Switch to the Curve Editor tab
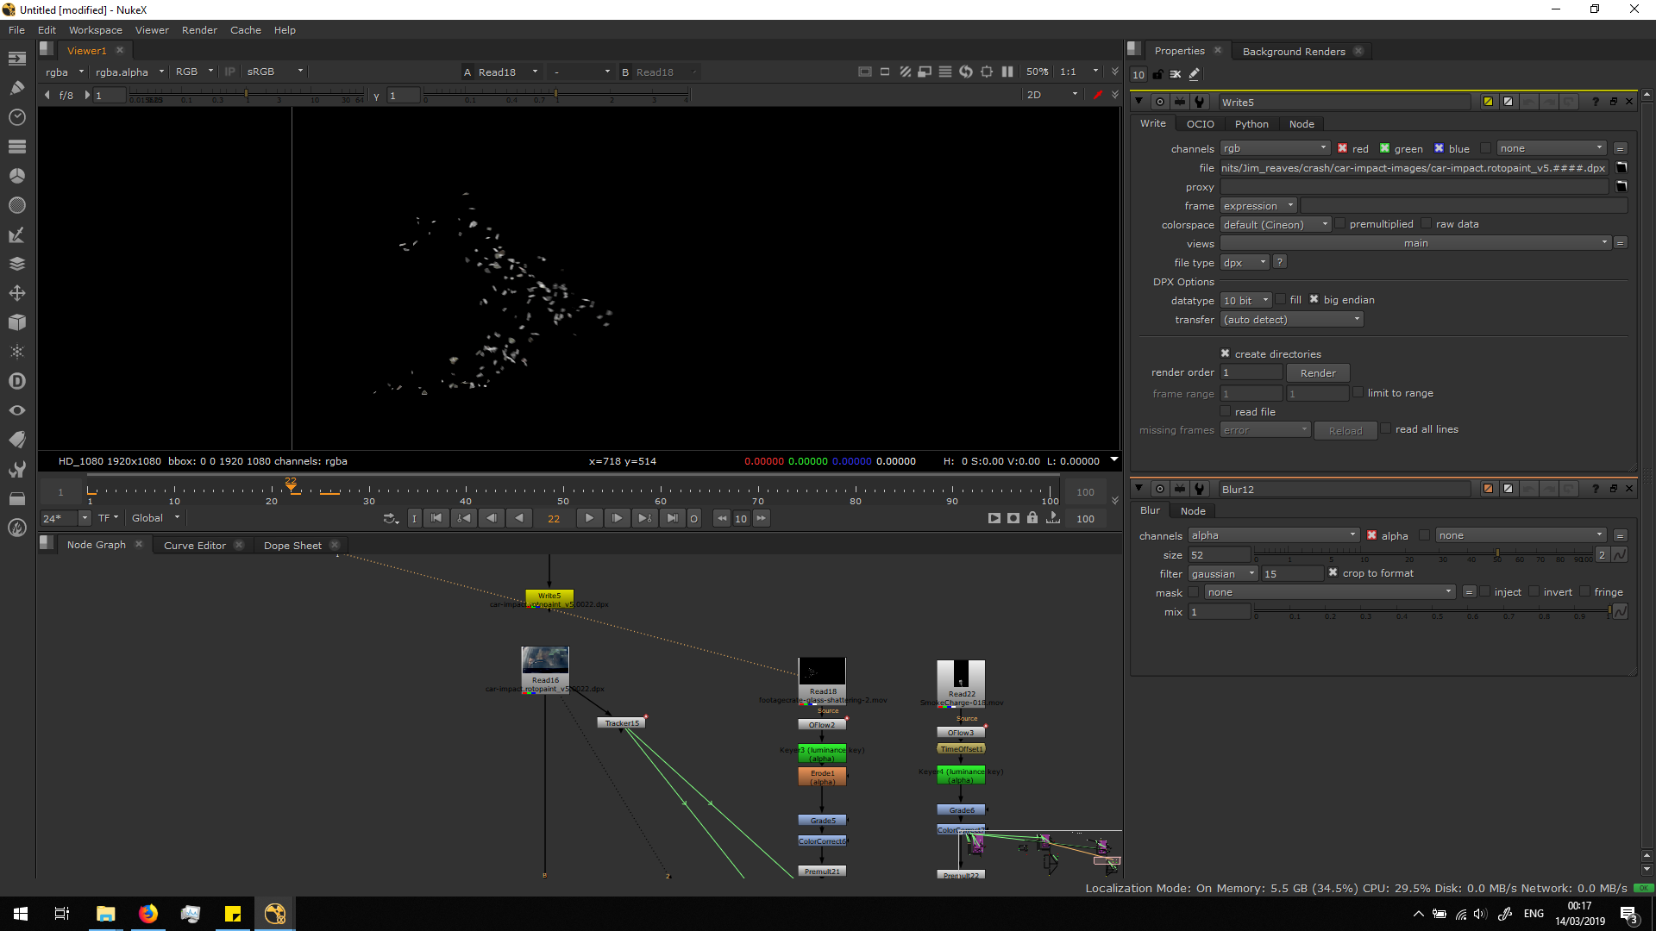The height and width of the screenshot is (931, 1656). point(194,546)
